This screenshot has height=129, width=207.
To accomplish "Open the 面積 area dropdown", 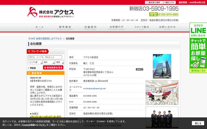I will pyautogui.click(x=60, y=62).
